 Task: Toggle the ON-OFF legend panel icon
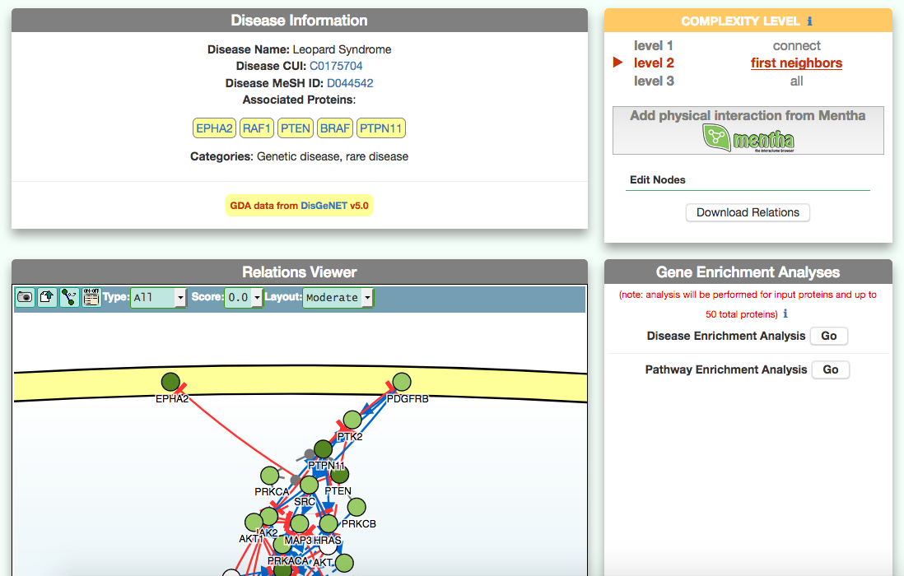point(91,298)
